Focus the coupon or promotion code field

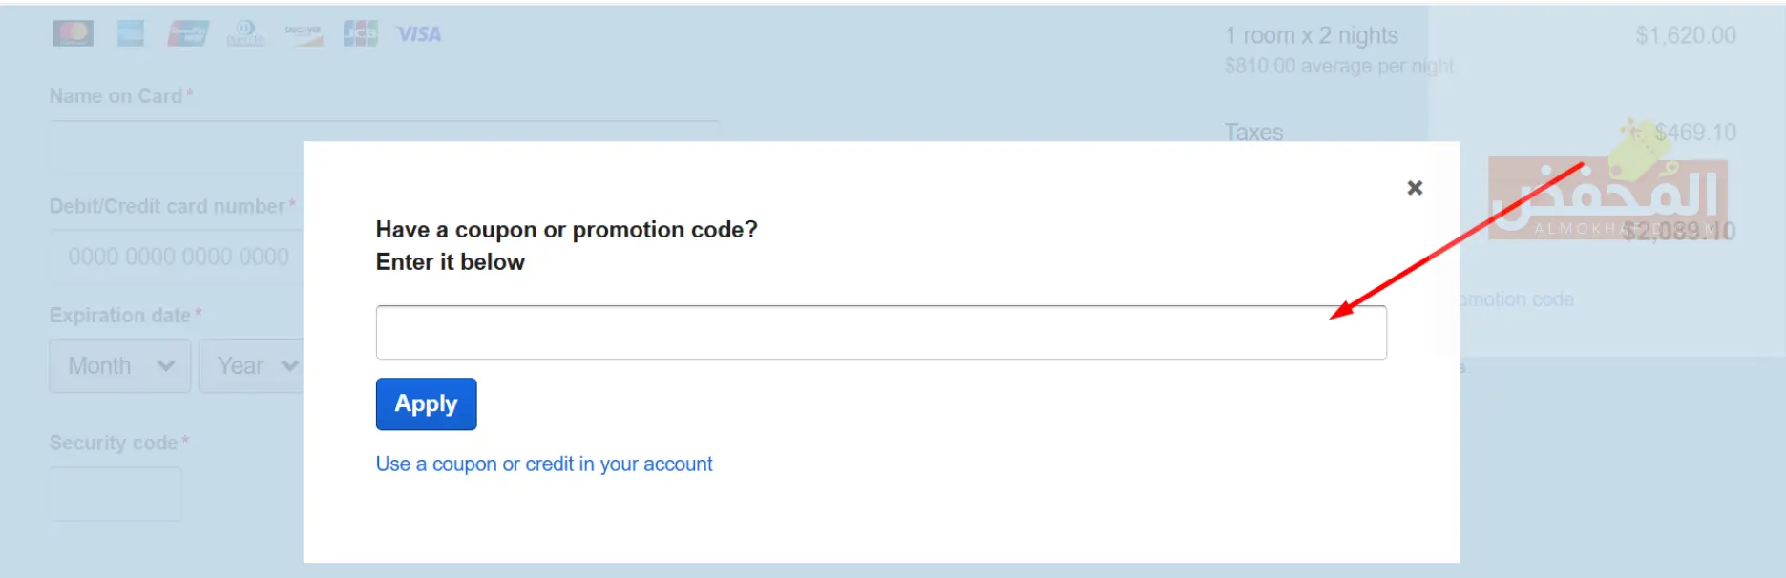point(881,333)
